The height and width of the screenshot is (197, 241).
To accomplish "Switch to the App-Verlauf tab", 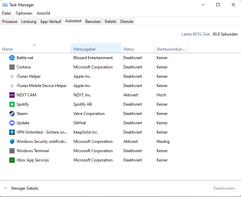I will point(51,22).
